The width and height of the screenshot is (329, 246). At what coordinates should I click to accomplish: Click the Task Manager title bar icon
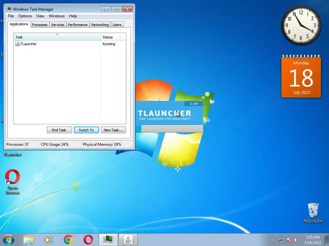(9, 9)
